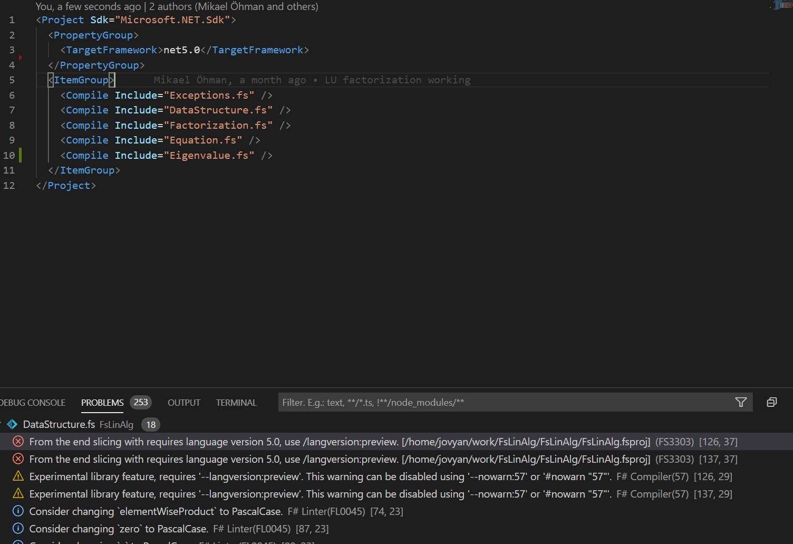Screen dimensions: 793x544
Task: Open the FS3303 error code link
Action: (x=674, y=442)
